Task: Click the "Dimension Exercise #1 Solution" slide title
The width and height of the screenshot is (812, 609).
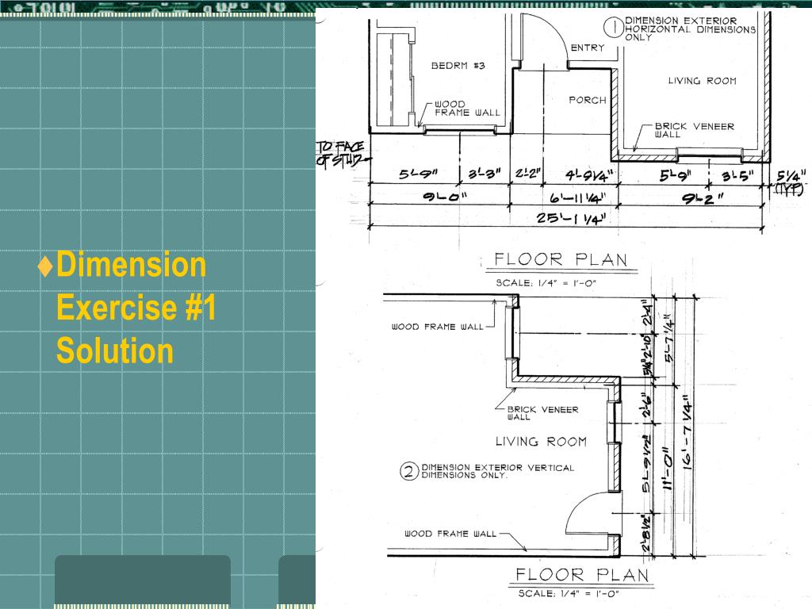Action: [x=136, y=308]
